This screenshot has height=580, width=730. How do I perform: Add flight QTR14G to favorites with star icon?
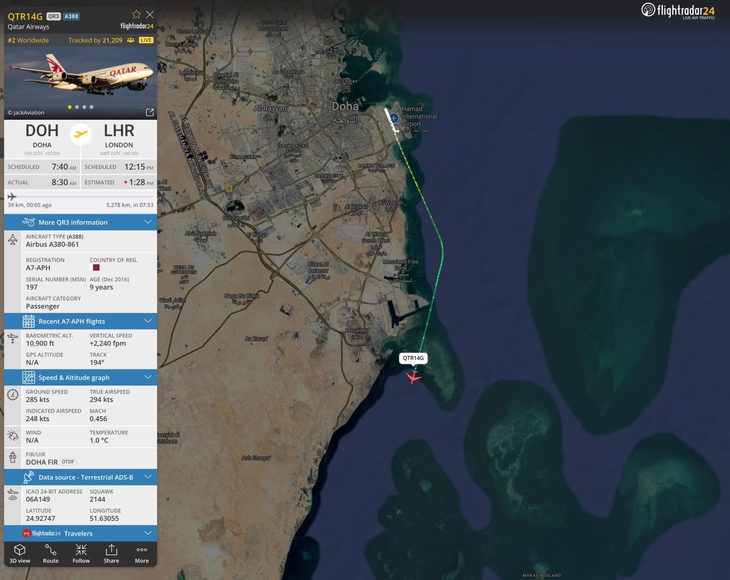coord(137,15)
